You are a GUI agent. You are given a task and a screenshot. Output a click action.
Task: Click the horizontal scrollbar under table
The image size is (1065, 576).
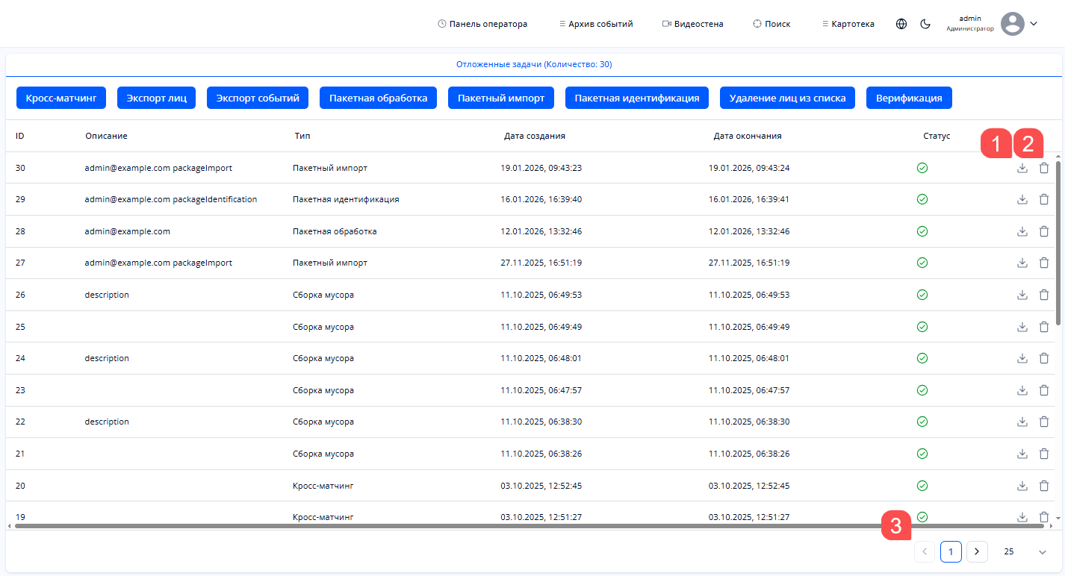(x=523, y=526)
